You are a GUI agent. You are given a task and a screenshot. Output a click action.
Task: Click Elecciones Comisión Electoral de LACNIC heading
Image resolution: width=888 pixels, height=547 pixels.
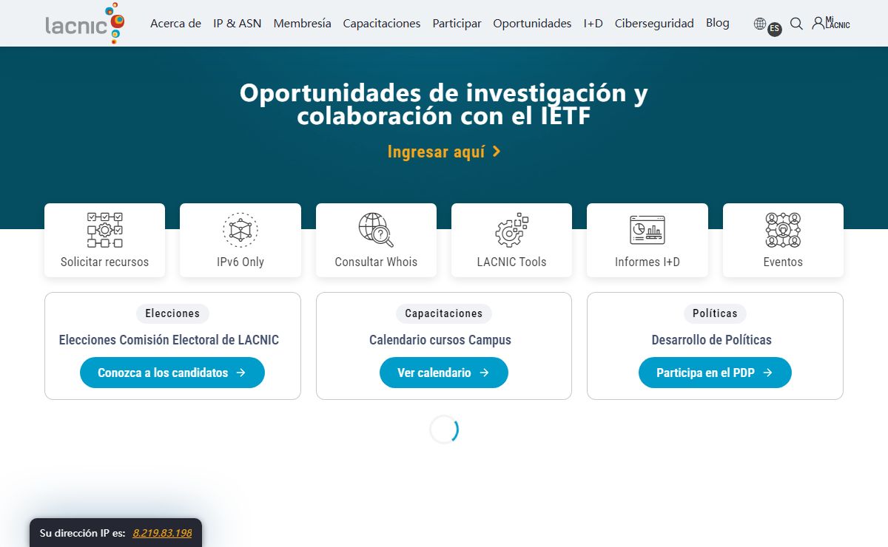(x=169, y=340)
